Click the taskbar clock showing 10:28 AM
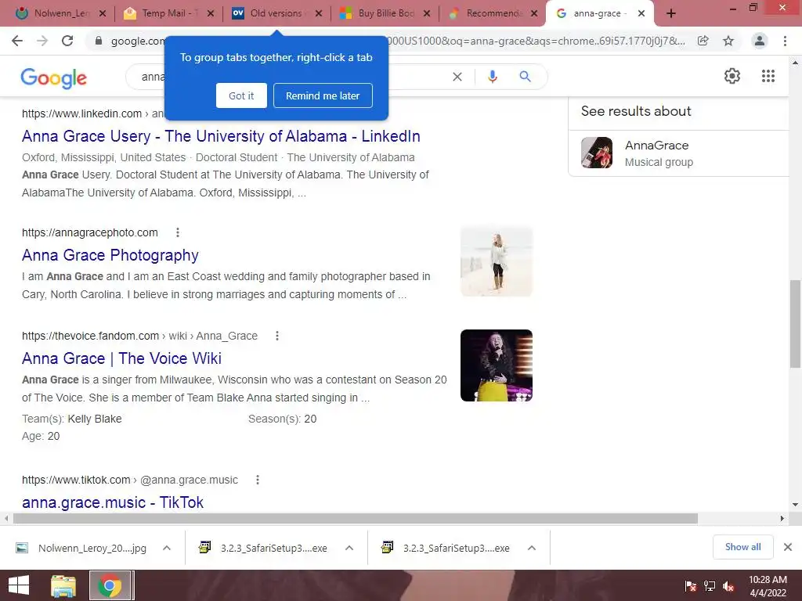This screenshot has width=802, height=601. coord(768,585)
